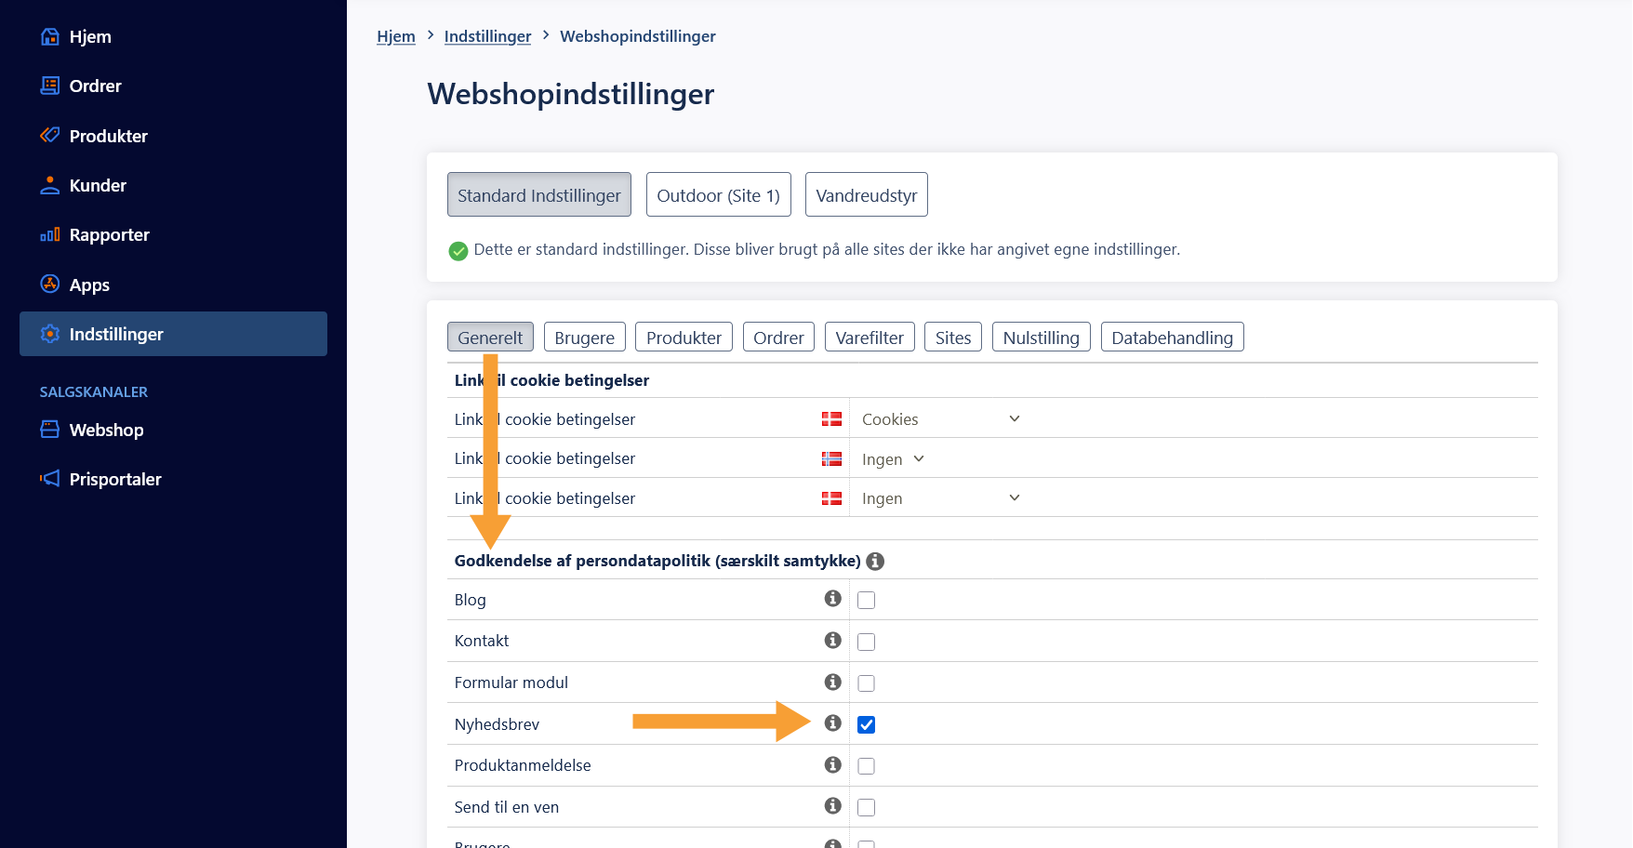Tick the Produktanmeldelse checkbox
This screenshot has height=848, width=1633.
[x=866, y=766]
